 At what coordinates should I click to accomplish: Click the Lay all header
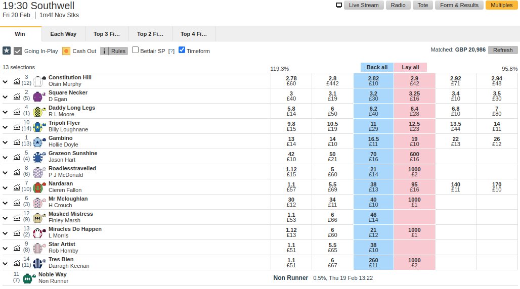410,67
